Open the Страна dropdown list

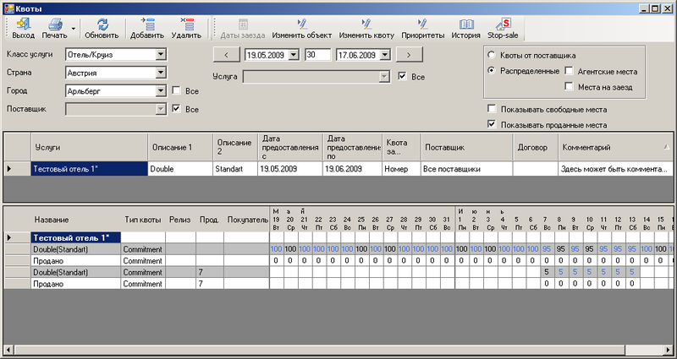(x=160, y=73)
